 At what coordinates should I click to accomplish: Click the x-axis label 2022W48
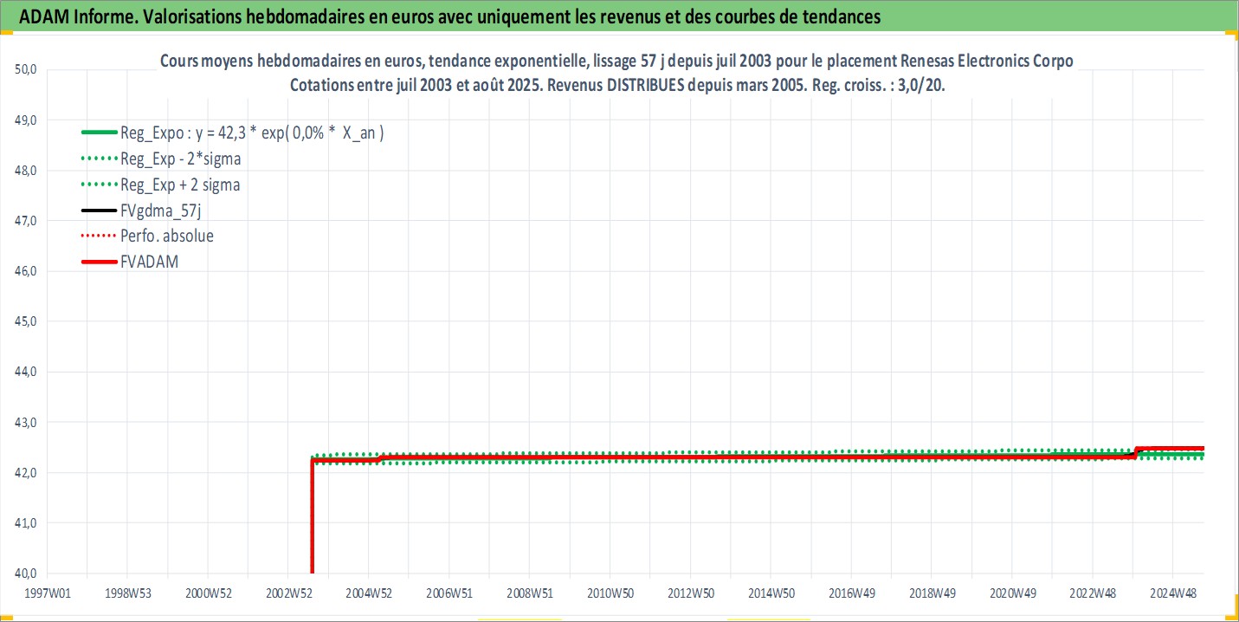tap(1092, 593)
